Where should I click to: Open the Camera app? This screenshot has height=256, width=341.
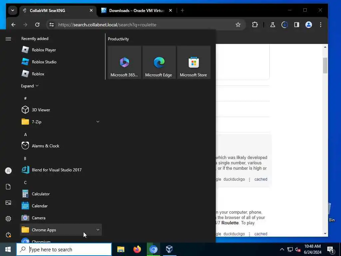coord(61,218)
